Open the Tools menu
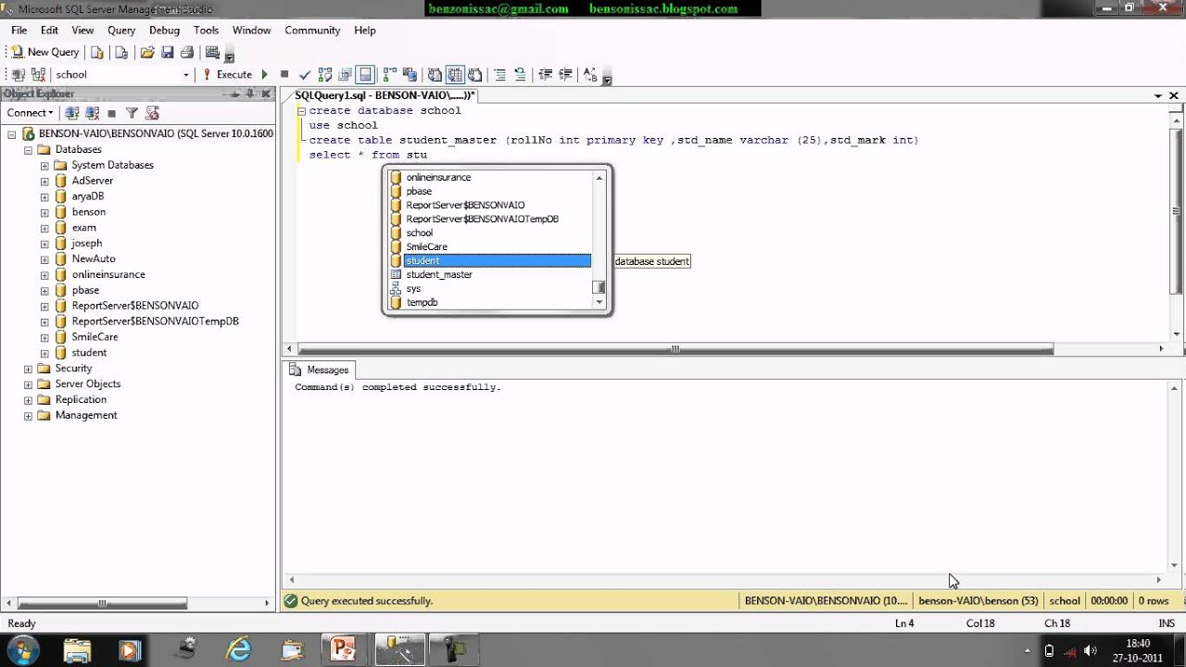Screen dimensions: 1186x667 [x=206, y=30]
